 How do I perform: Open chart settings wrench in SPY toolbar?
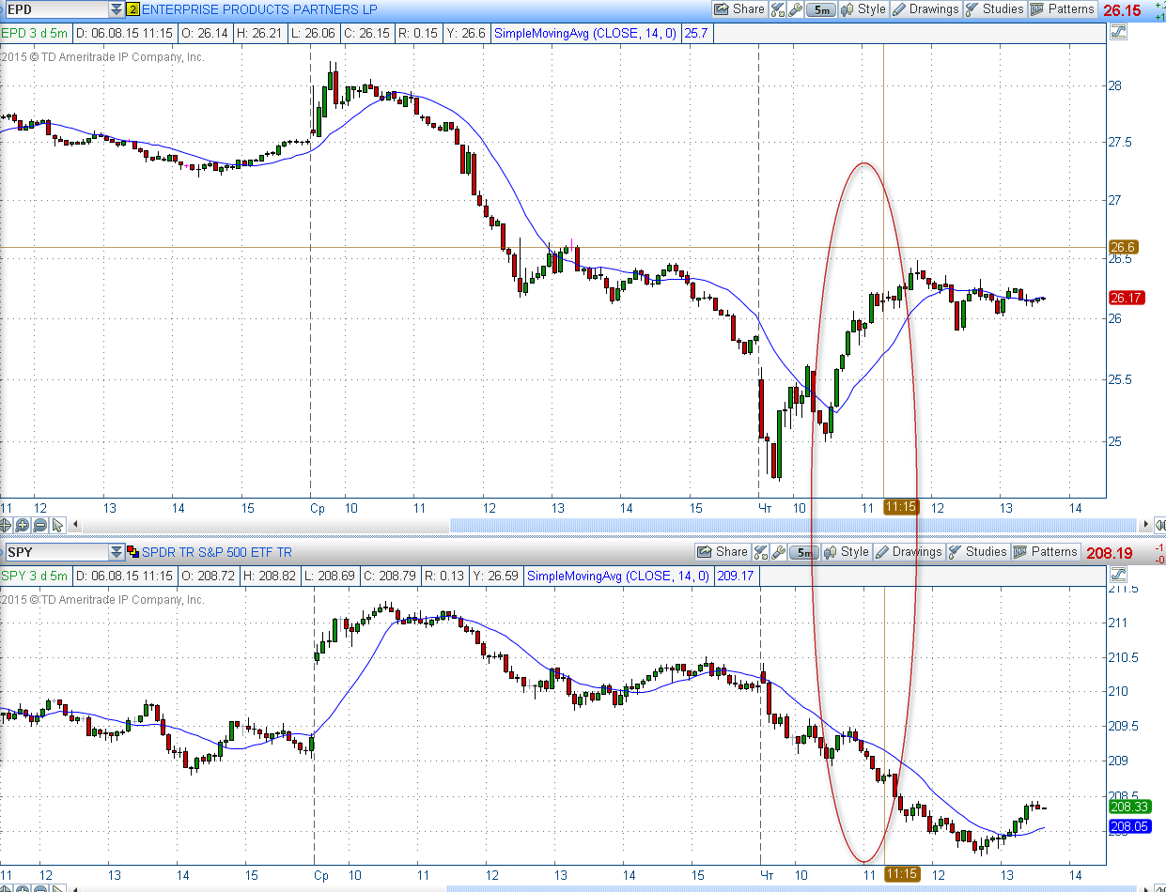pos(778,552)
